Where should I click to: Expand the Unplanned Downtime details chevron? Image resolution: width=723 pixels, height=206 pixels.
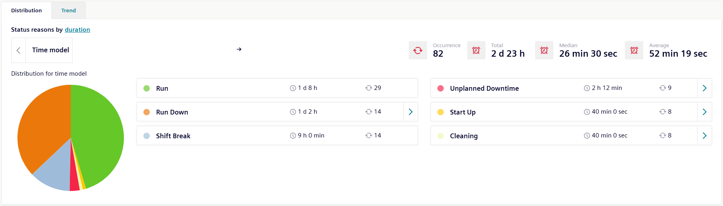click(x=704, y=88)
